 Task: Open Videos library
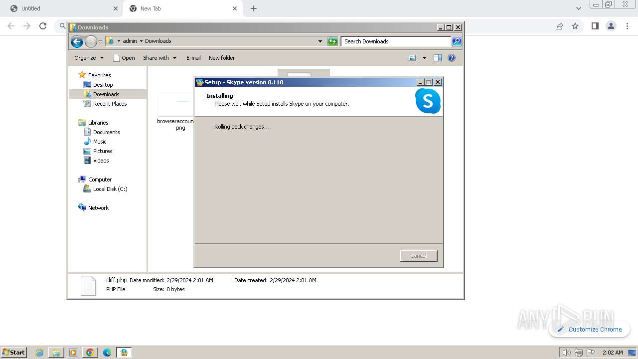(101, 161)
